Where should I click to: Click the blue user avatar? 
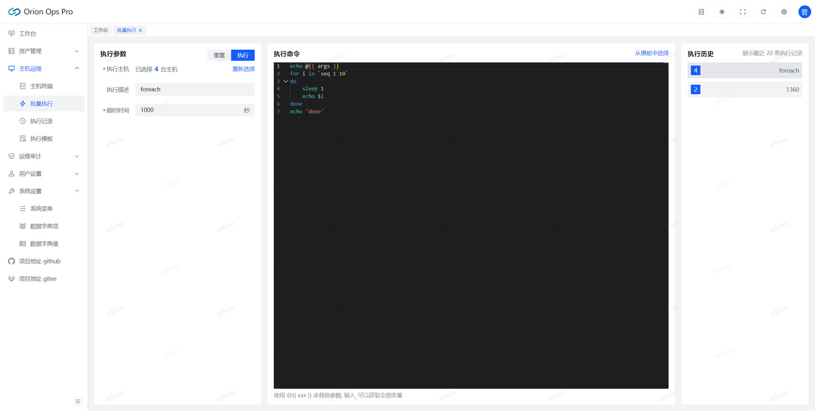point(804,12)
